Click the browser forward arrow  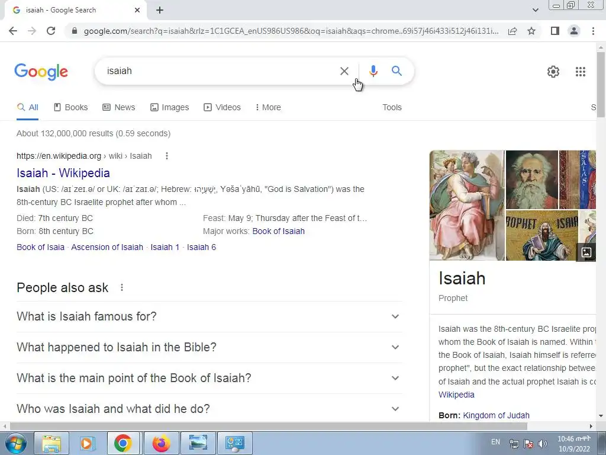point(32,31)
